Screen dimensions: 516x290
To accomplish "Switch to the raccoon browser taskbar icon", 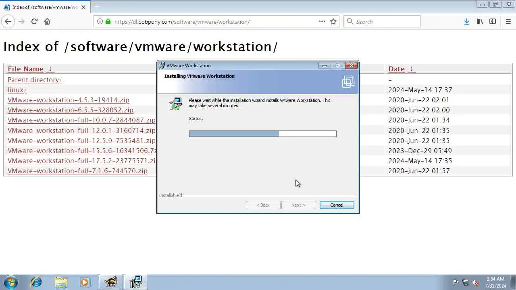I will coord(111,282).
